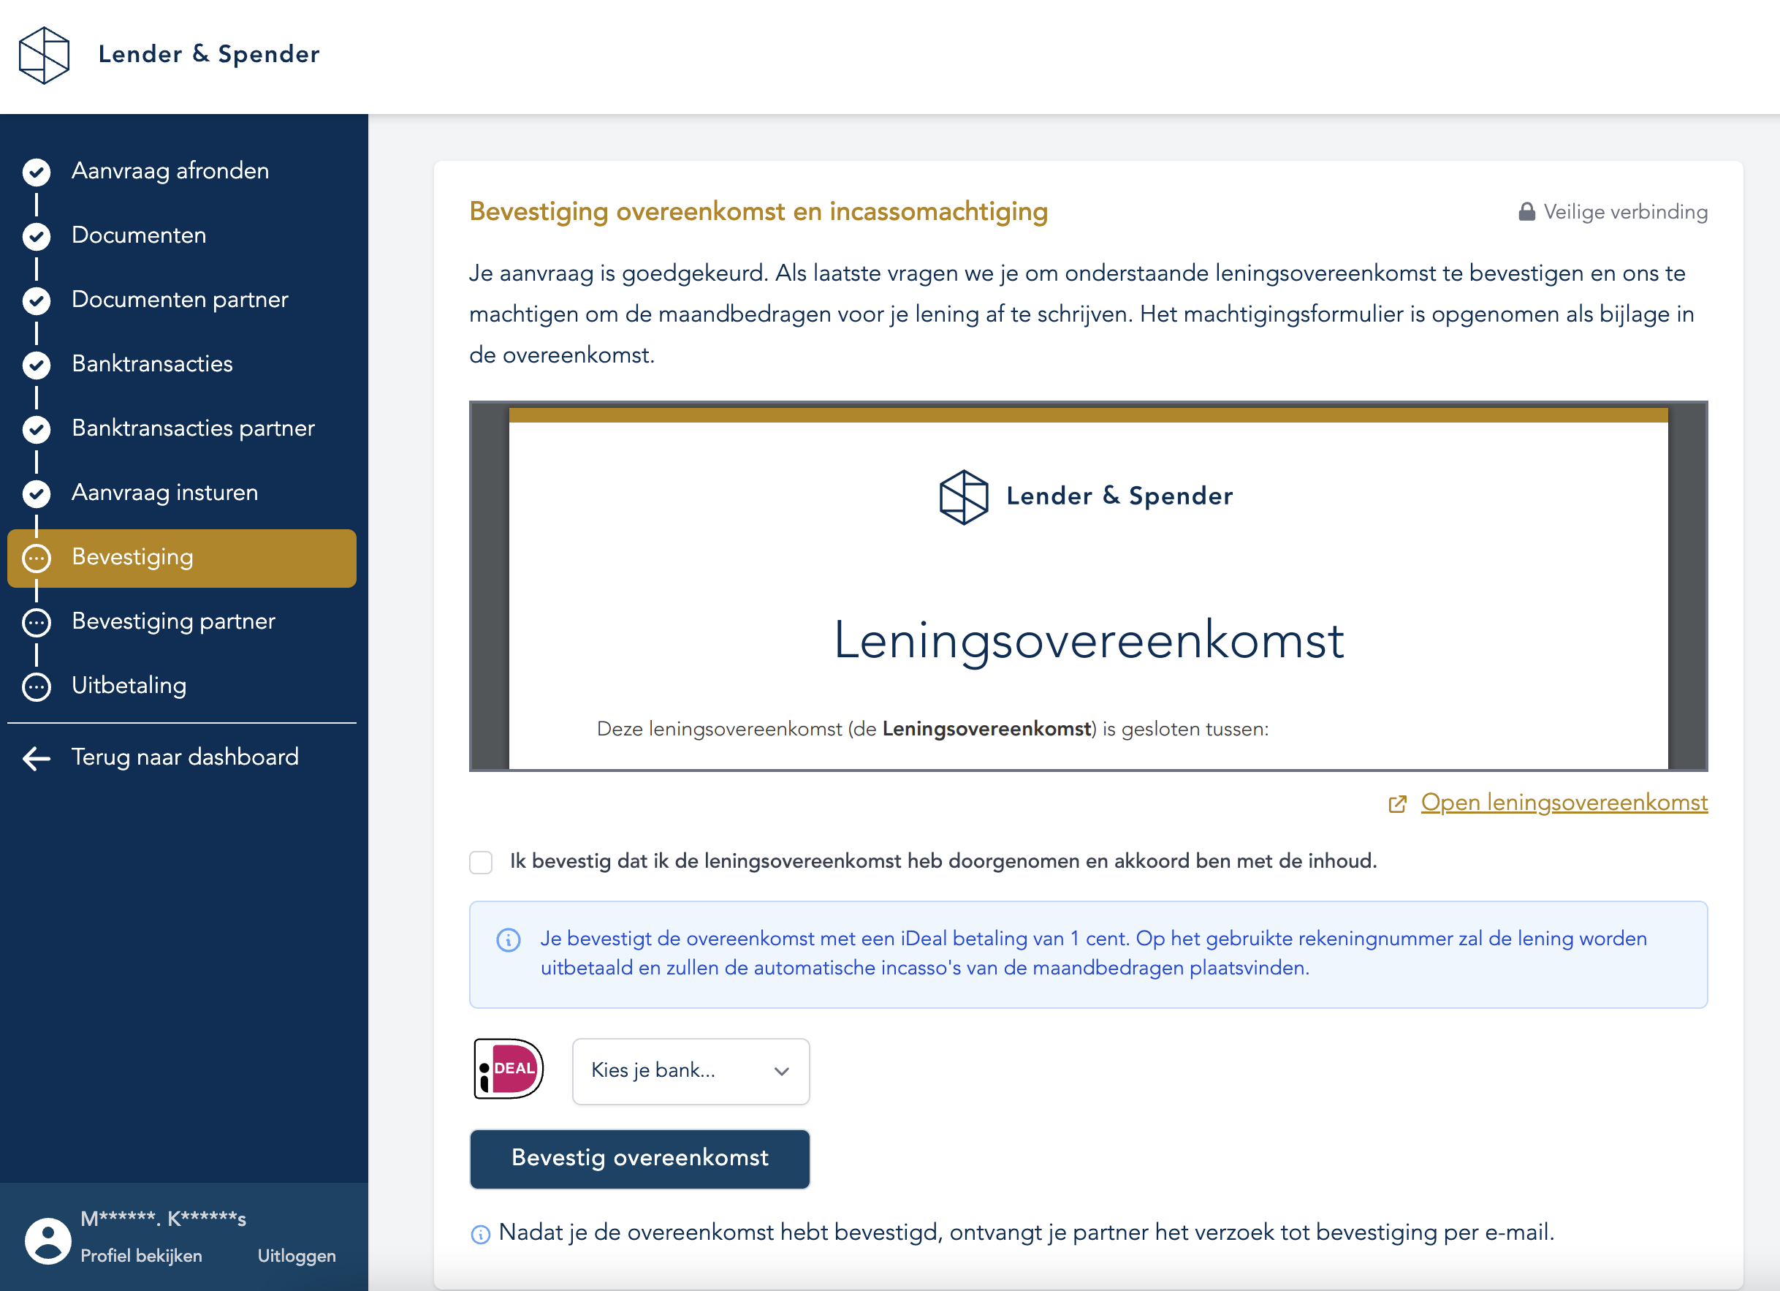Click the checkmark icon next to Banktransacties
The image size is (1780, 1291).
[36, 364]
